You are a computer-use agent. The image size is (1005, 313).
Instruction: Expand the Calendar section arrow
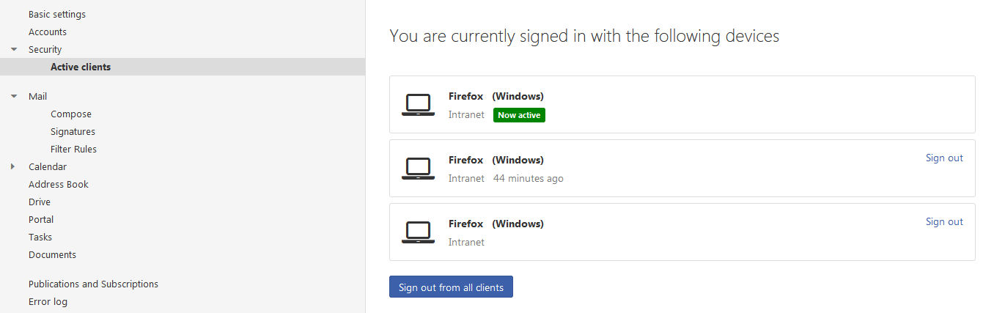[13, 167]
